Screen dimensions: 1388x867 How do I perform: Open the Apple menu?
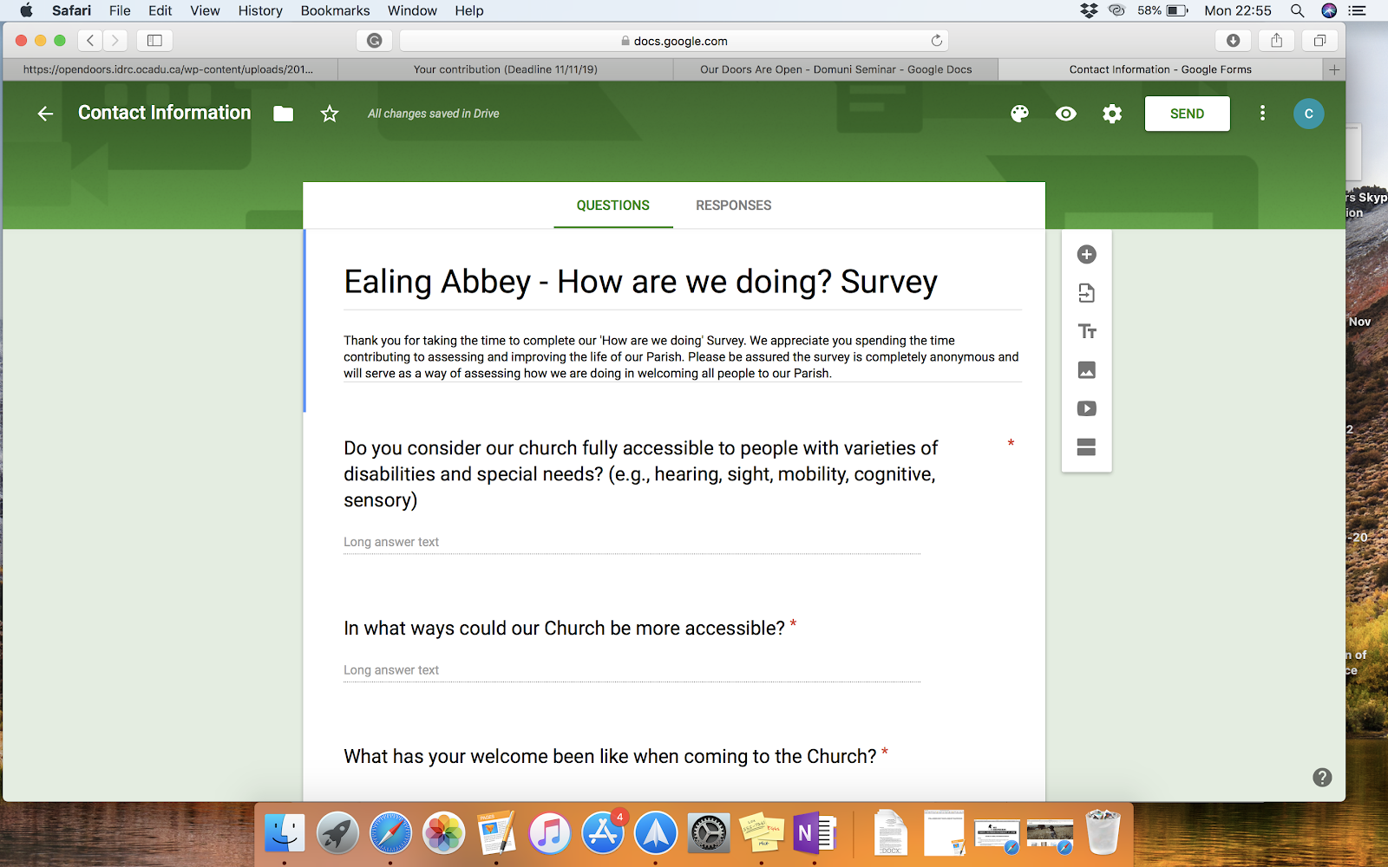[x=26, y=10]
